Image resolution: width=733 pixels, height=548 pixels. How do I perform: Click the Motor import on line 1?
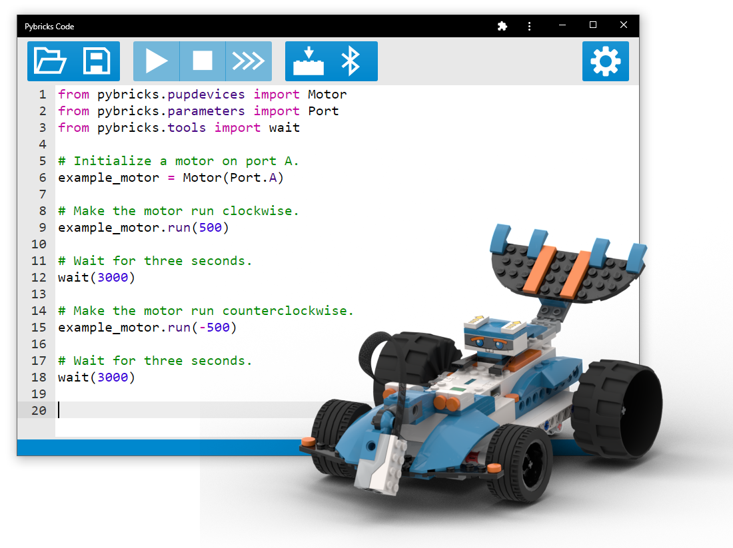pyautogui.click(x=327, y=94)
